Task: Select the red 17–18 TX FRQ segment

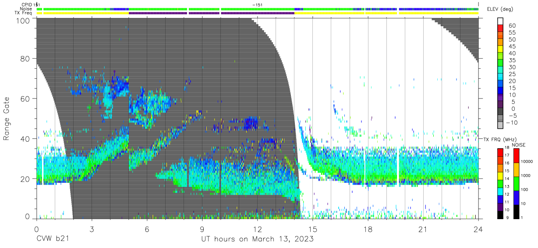Action: (x=500, y=151)
